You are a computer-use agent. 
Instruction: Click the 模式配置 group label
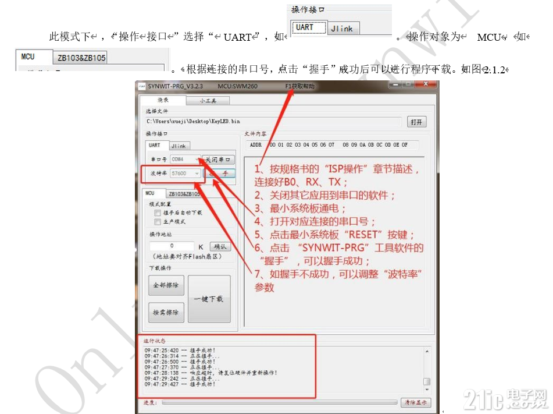[160, 204]
